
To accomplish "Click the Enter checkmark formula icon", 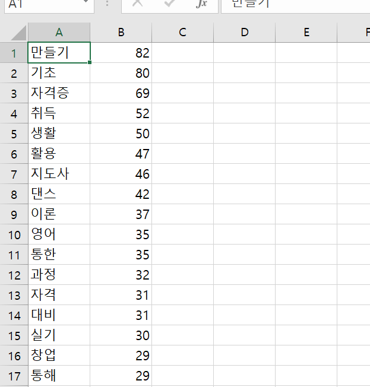I will pyautogui.click(x=169, y=3).
